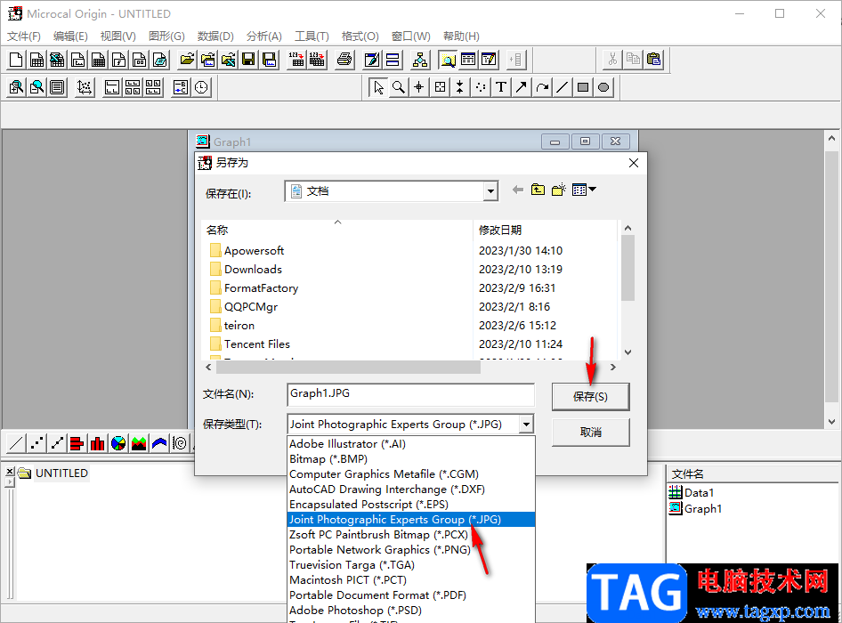Click the Import Multiple ASCII icon
Image resolution: width=842 pixels, height=623 pixels.
click(317, 60)
